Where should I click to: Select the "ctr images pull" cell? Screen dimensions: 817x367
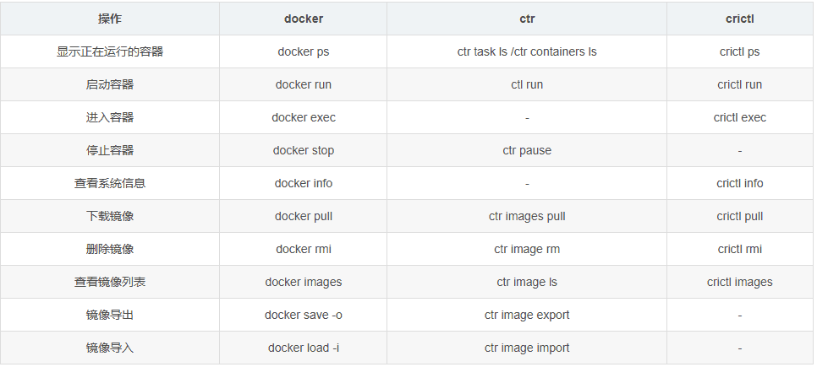[526, 216]
